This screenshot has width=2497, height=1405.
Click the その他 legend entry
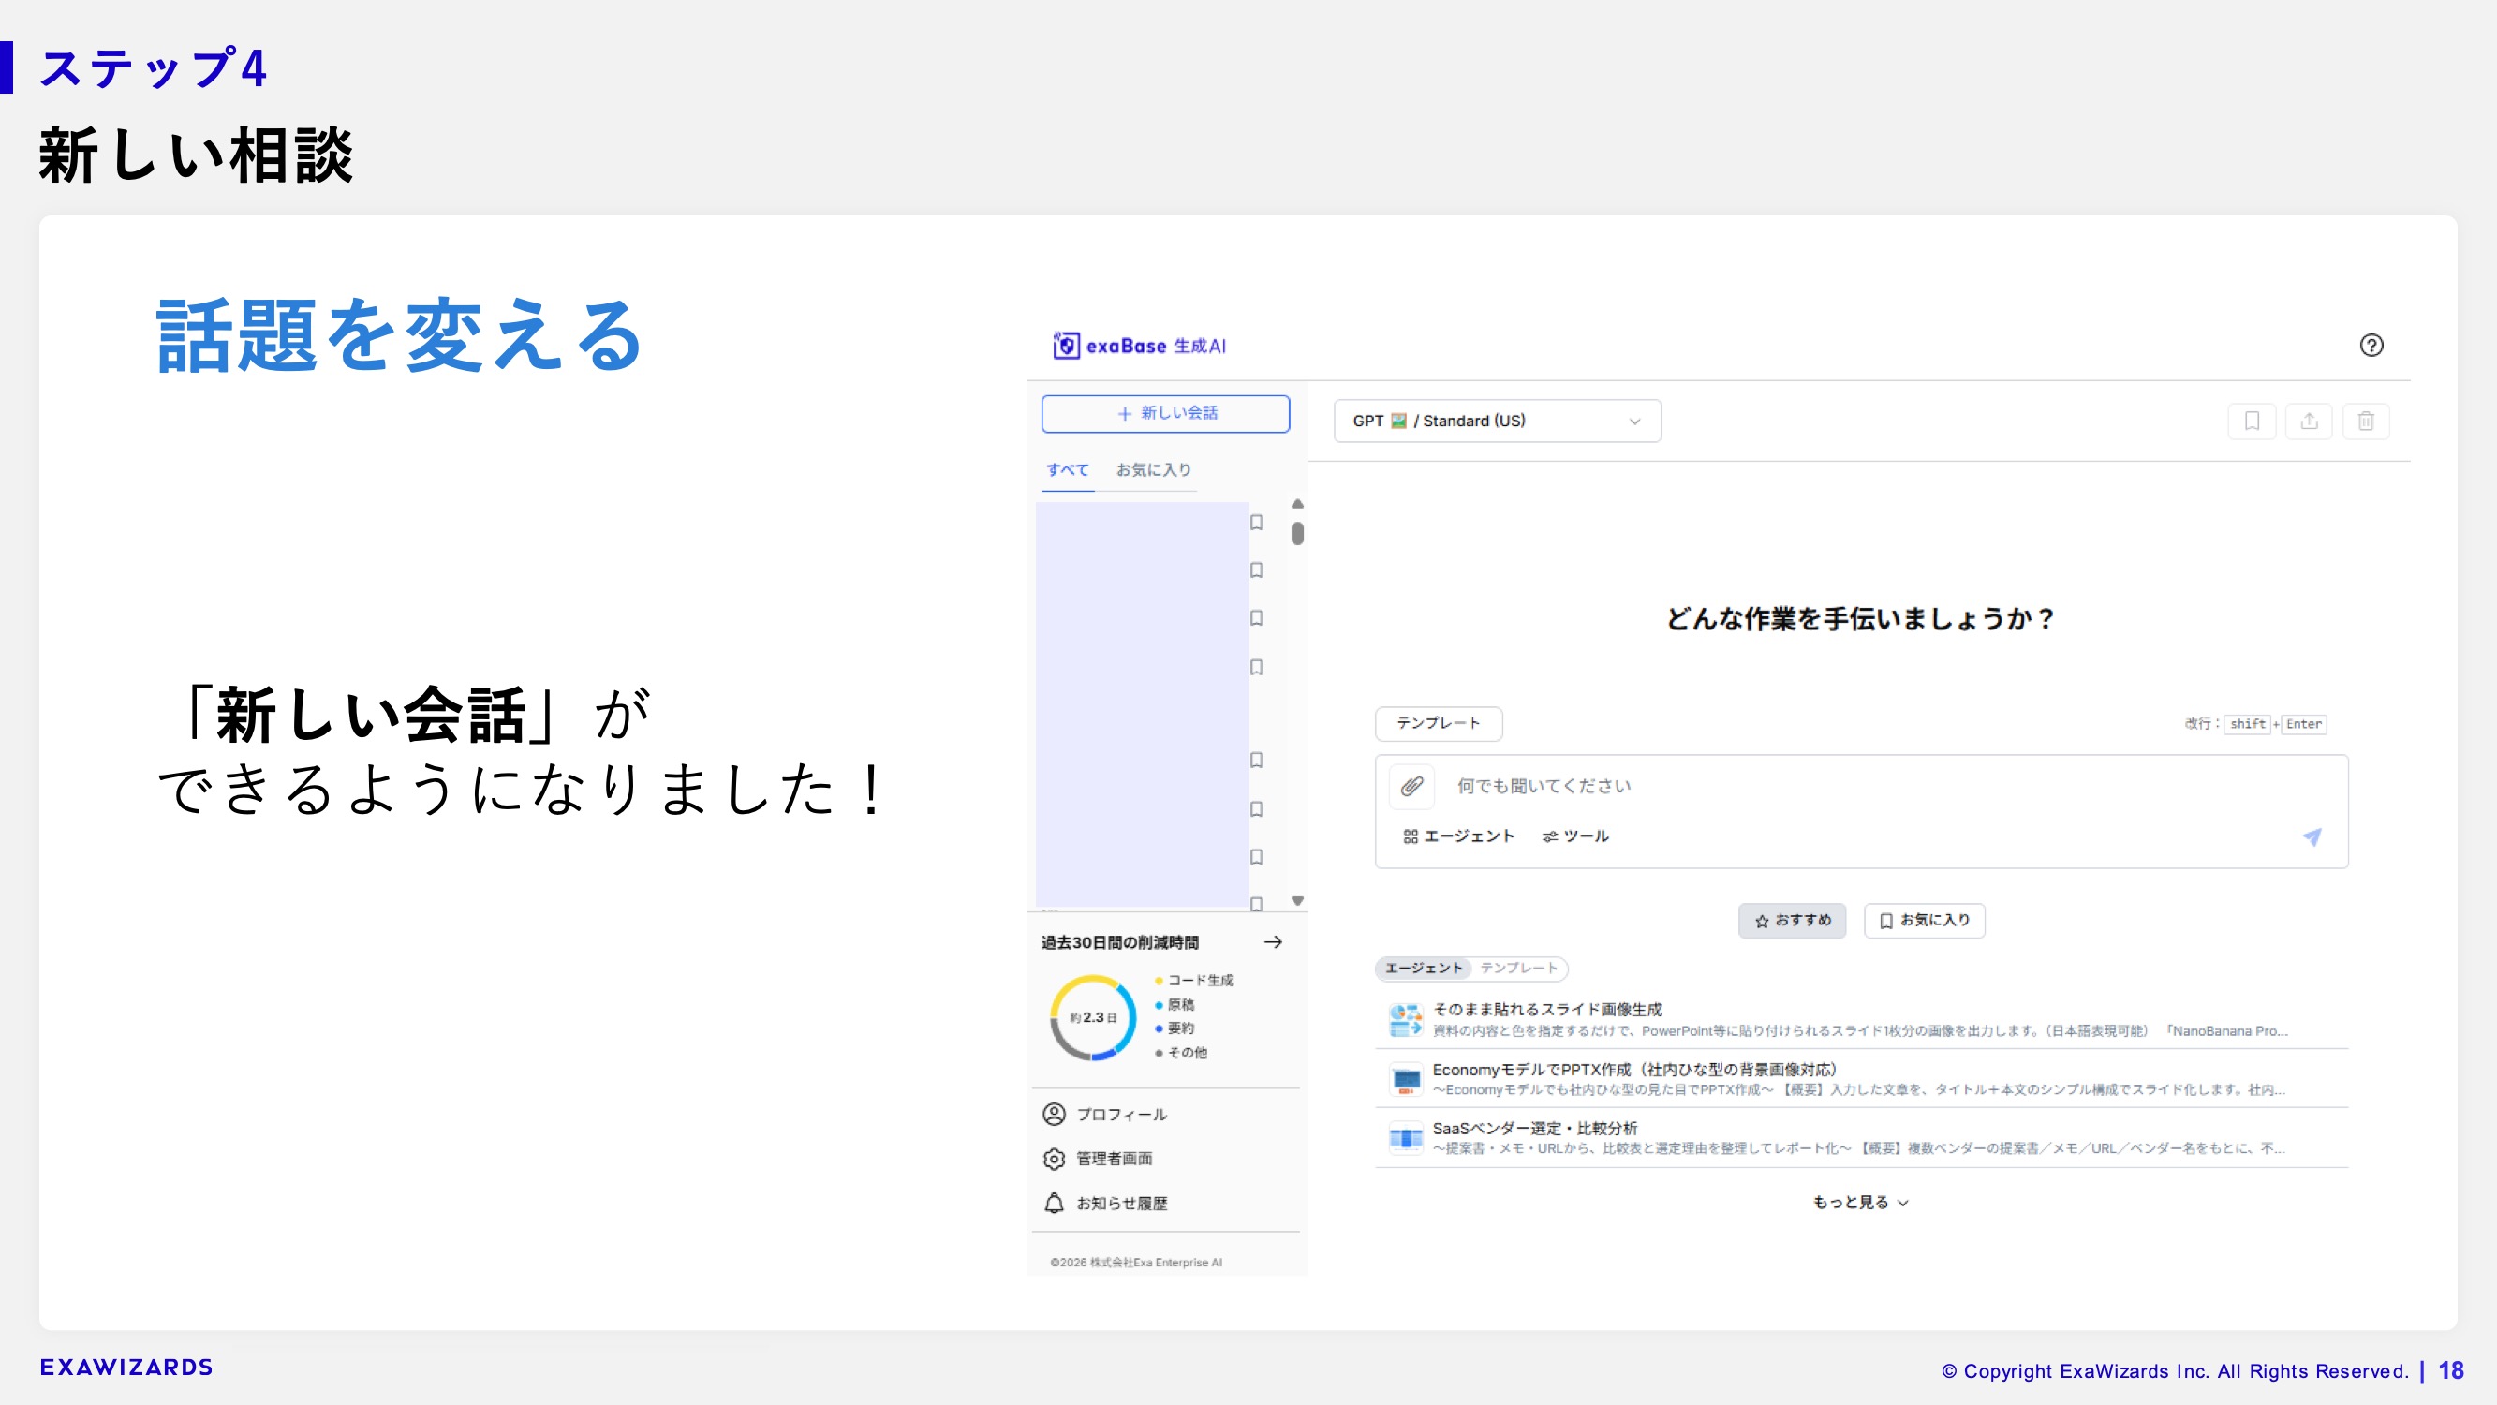tap(1182, 1052)
